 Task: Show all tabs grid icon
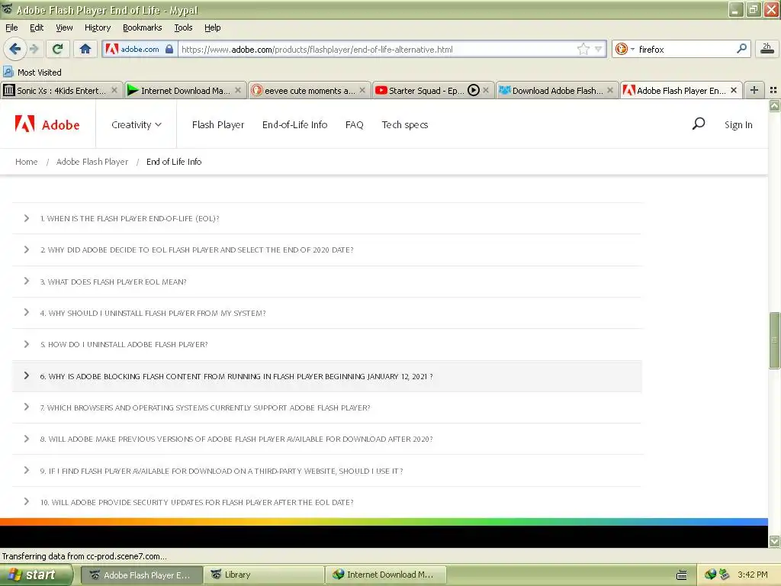pos(773,90)
